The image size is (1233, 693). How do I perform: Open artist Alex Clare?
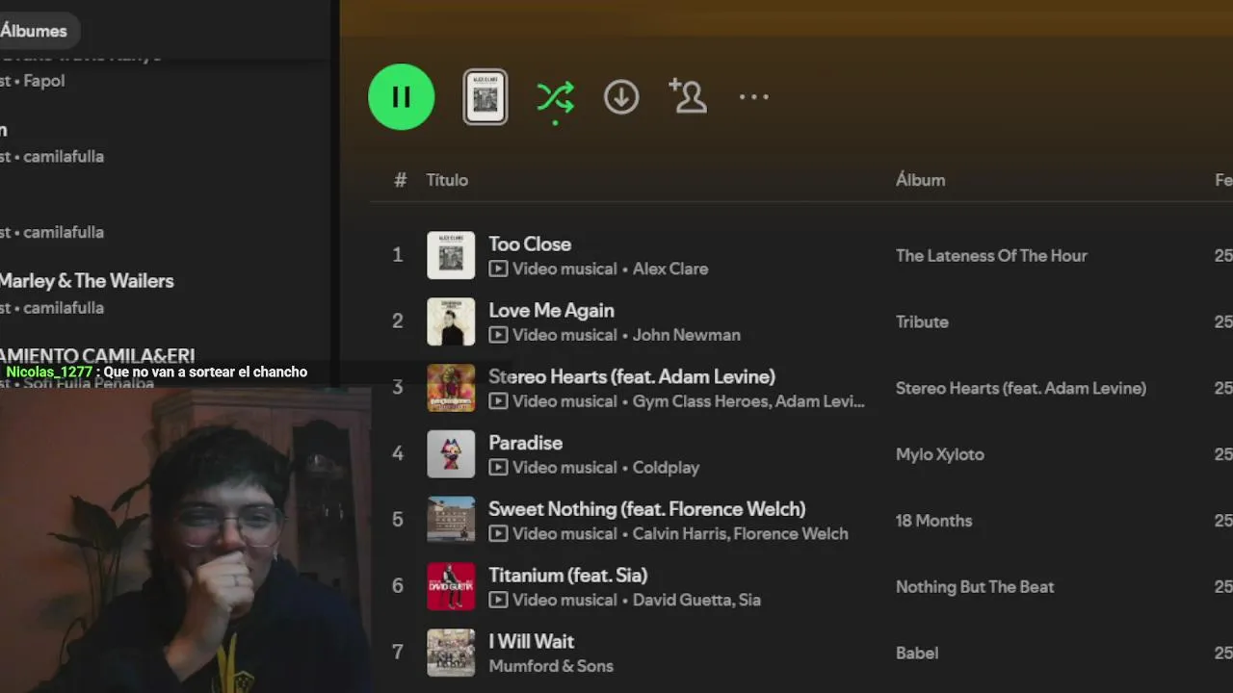(670, 269)
